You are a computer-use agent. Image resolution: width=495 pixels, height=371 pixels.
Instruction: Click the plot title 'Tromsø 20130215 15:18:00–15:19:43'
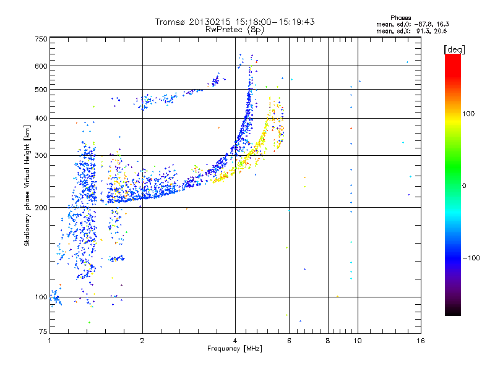click(235, 22)
